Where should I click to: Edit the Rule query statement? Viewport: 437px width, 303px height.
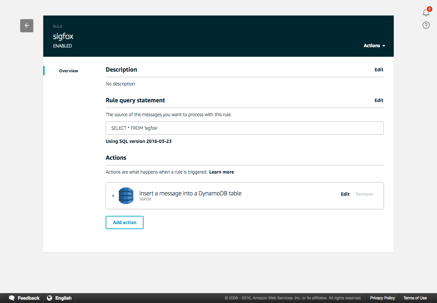coord(379,100)
